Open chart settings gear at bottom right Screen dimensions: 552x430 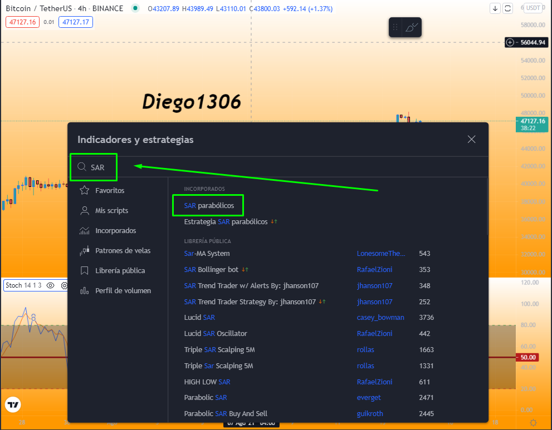pyautogui.click(x=533, y=422)
